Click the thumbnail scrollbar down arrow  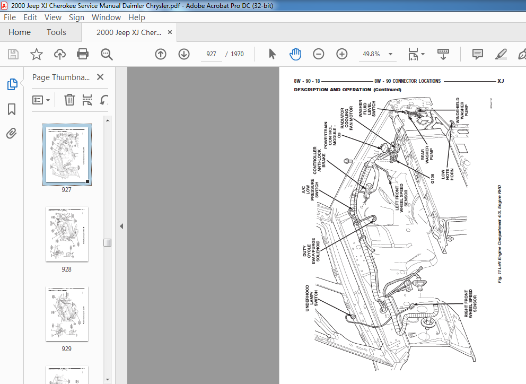(x=107, y=380)
